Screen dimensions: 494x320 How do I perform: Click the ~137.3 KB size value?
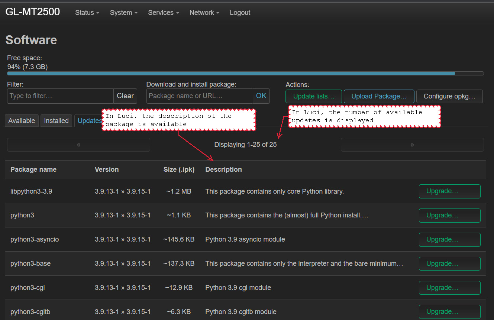(x=179, y=264)
